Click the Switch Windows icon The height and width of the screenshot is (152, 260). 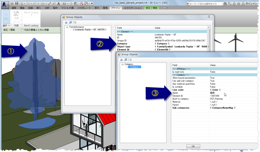(86, 3)
